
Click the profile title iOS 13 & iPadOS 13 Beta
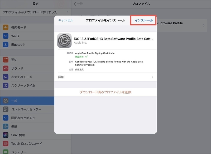click(x=113, y=39)
